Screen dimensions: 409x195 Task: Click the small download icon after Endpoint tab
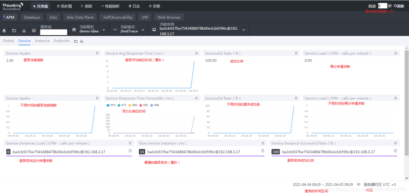[x=81, y=41]
